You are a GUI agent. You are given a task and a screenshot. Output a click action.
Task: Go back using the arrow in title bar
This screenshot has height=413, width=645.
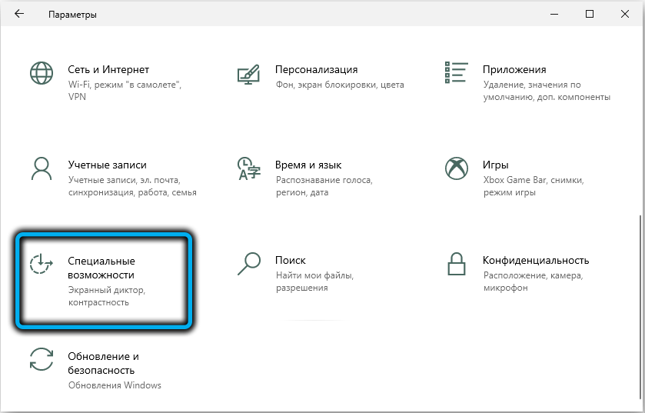(x=19, y=14)
